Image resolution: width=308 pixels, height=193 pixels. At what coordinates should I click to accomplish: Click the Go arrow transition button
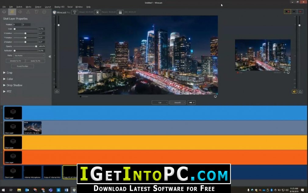192,103
